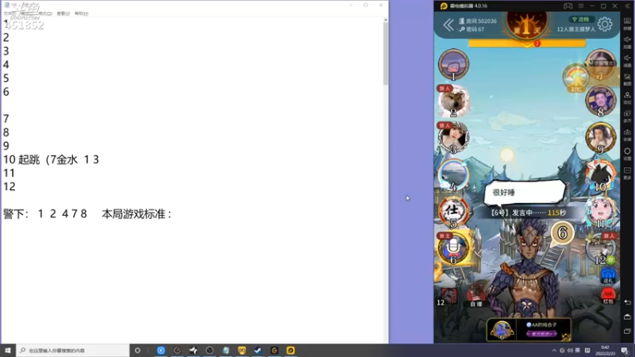Open Steam icon on taskbar
Screen dimensions: 635x357
click(x=258, y=350)
